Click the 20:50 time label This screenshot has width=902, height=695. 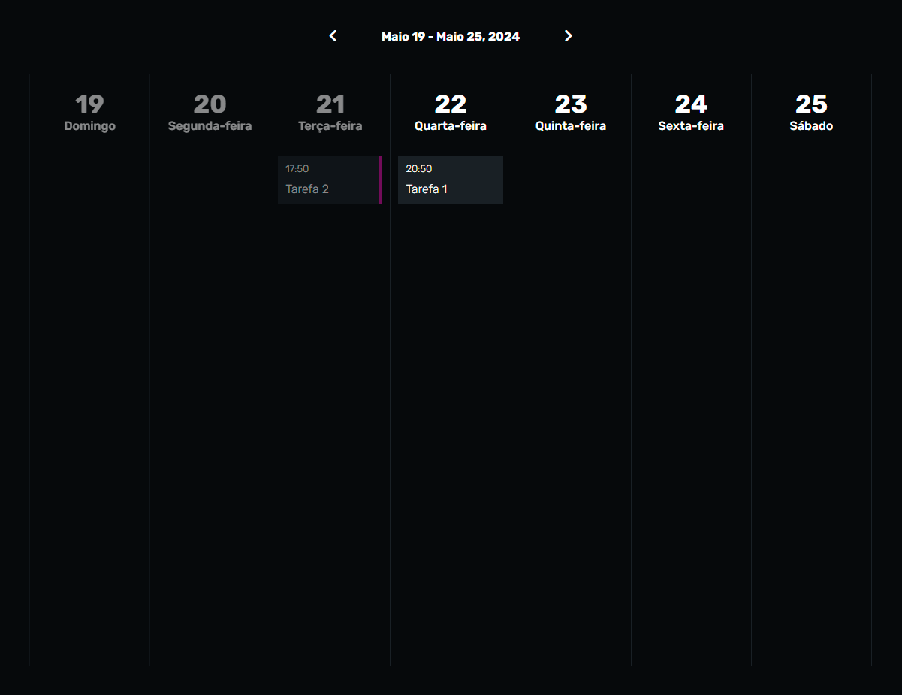[x=419, y=169]
